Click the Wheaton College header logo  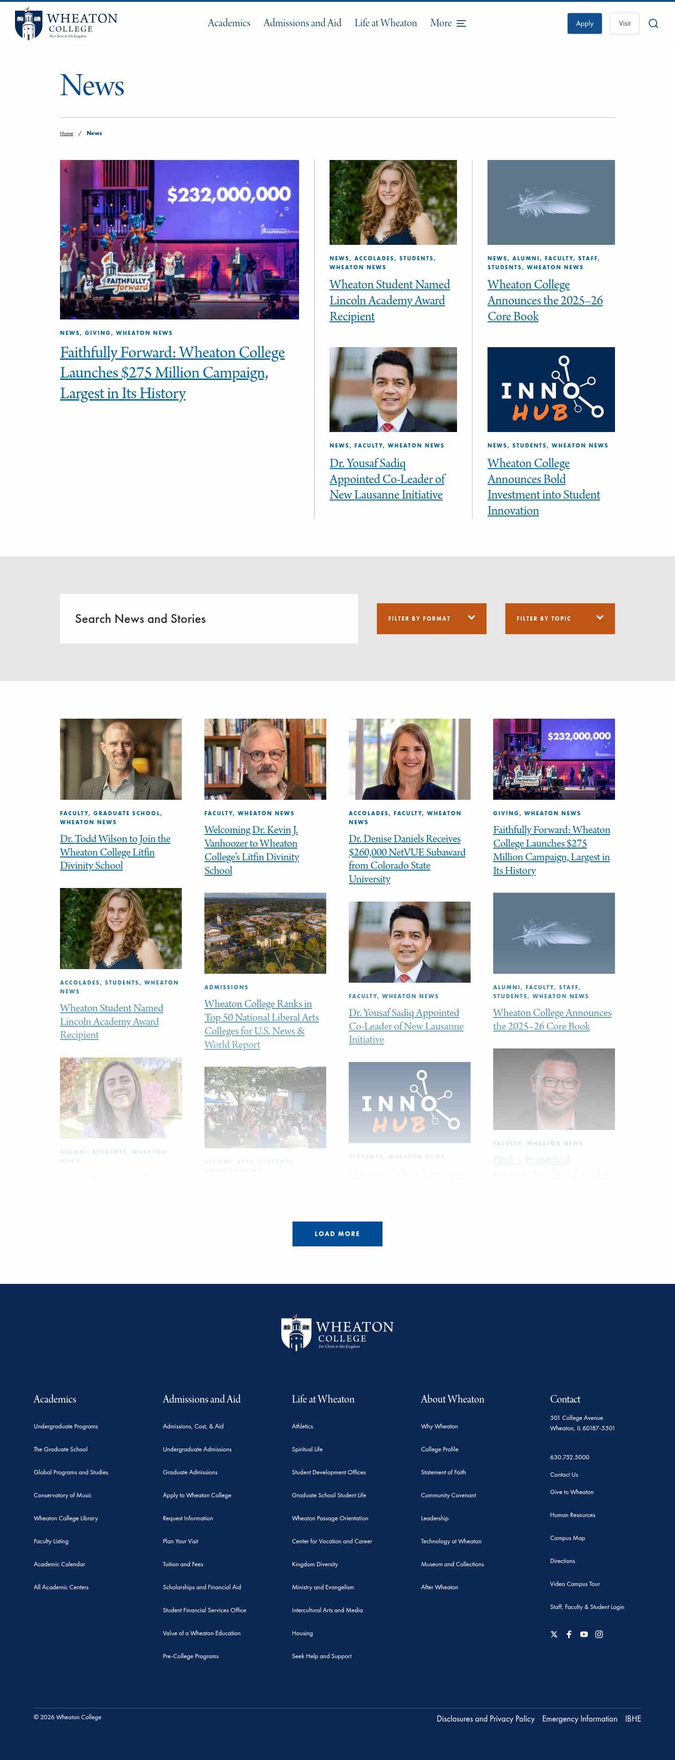click(66, 23)
